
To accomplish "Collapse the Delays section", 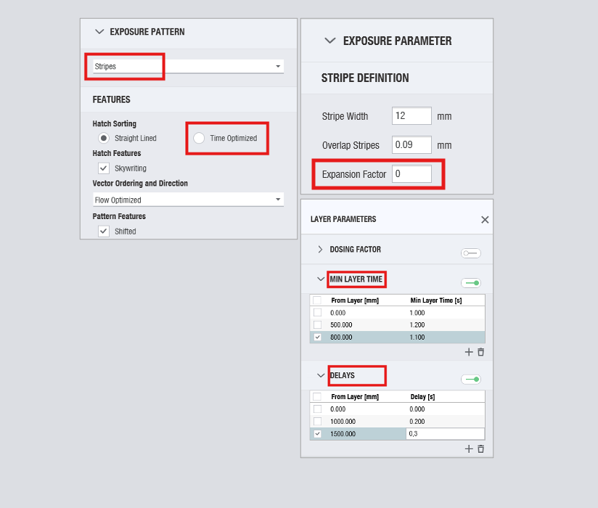I will pyautogui.click(x=320, y=376).
